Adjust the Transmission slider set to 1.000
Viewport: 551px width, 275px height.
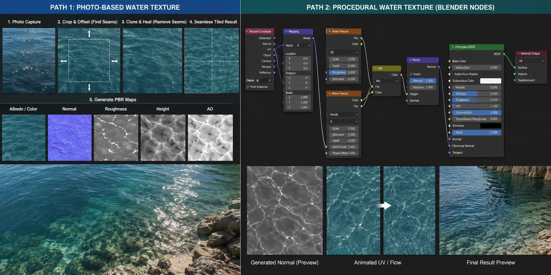[476, 113]
